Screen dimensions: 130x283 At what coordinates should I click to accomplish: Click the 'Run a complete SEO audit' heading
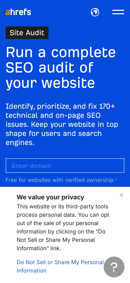pos(61,68)
